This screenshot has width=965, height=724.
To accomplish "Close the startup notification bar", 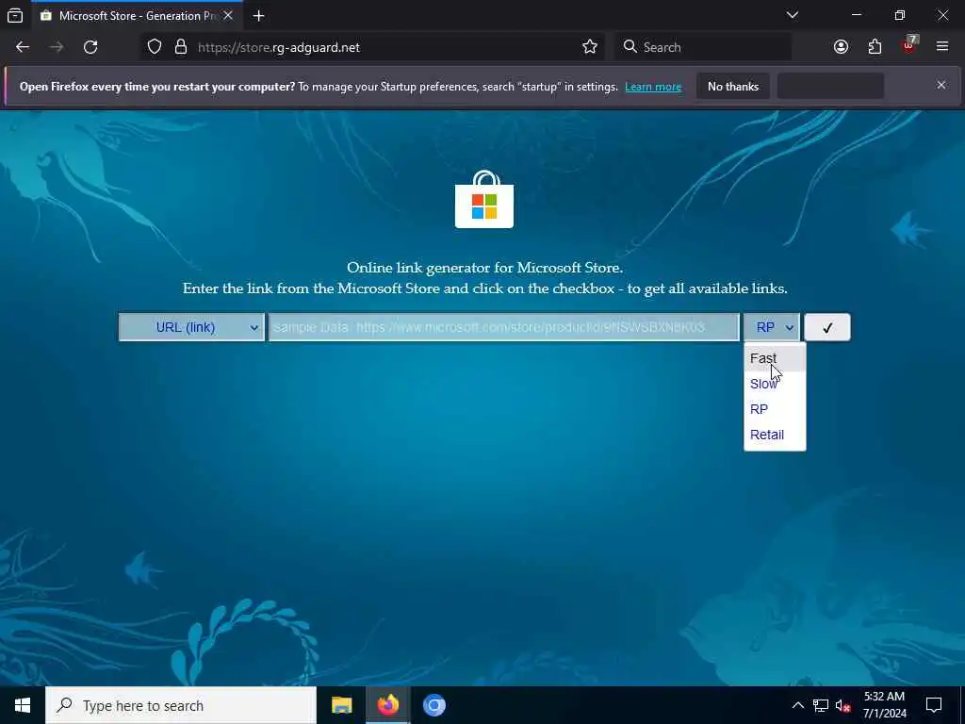I will pyautogui.click(x=941, y=85).
